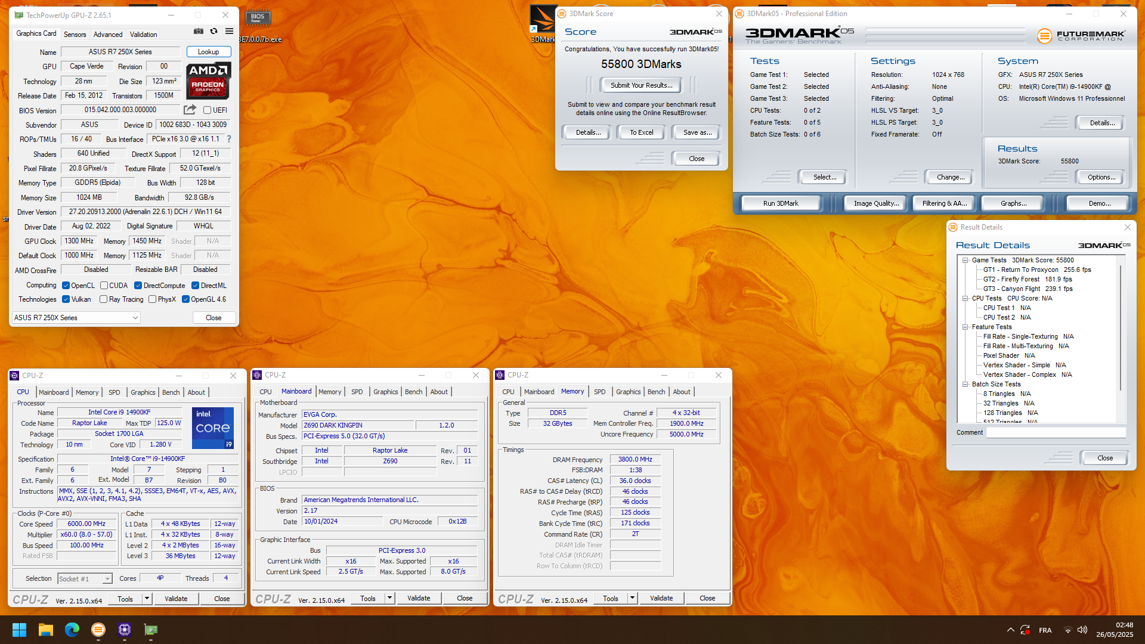Image resolution: width=1145 pixels, height=644 pixels.
Task: Click Filtering & AA button
Action: coord(945,203)
